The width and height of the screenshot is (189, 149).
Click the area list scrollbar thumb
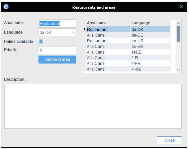click(x=178, y=34)
